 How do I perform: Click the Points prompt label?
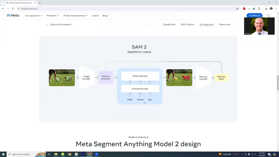[x=140, y=100]
